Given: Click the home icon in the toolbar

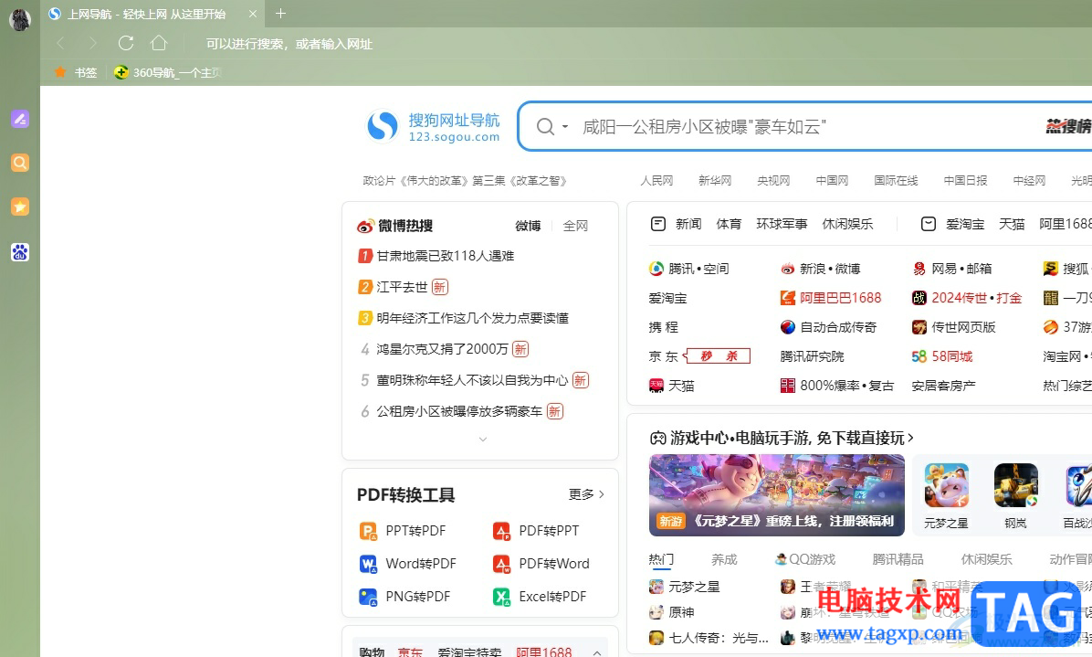Looking at the screenshot, I should (x=159, y=43).
